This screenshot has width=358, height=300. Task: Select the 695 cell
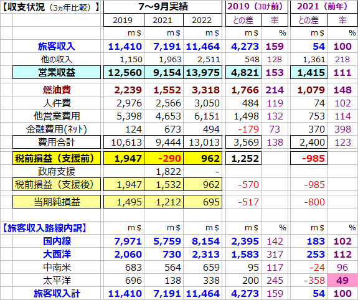pyautogui.click(x=202, y=202)
